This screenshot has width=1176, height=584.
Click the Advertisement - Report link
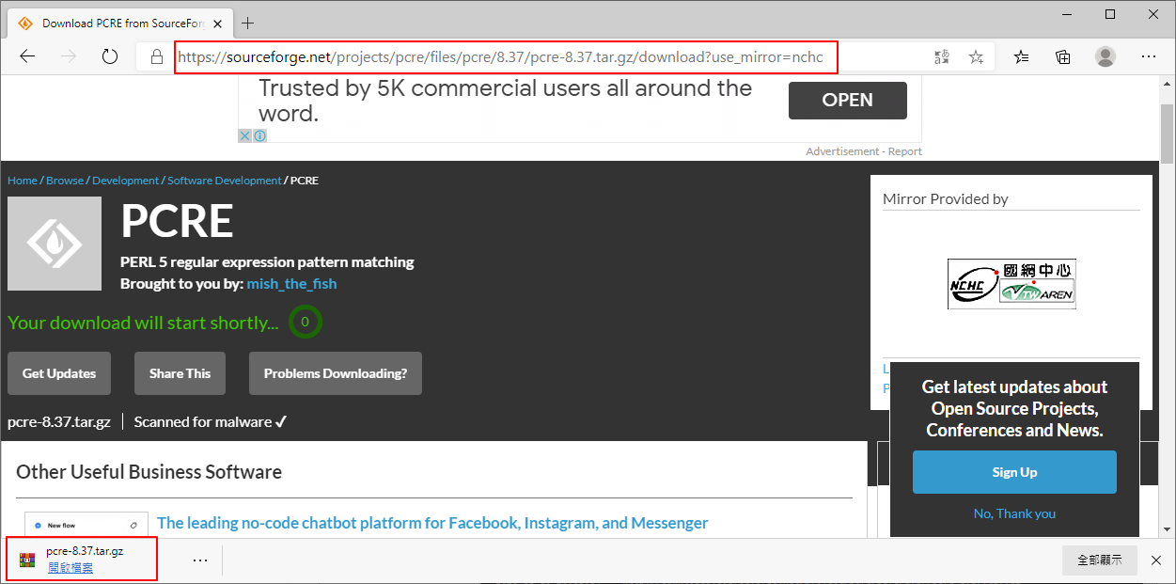click(x=864, y=151)
